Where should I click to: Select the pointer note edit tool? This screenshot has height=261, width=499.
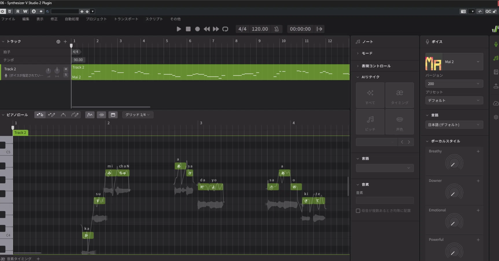(40, 115)
